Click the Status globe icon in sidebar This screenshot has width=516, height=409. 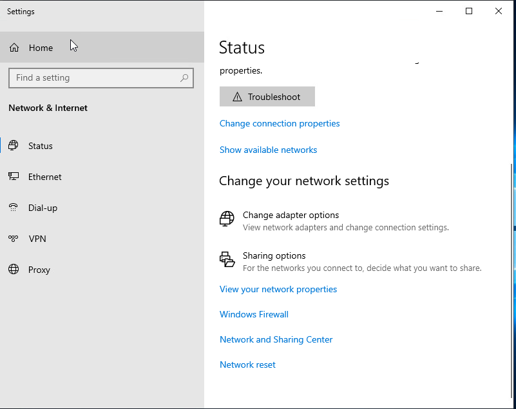[x=14, y=145]
